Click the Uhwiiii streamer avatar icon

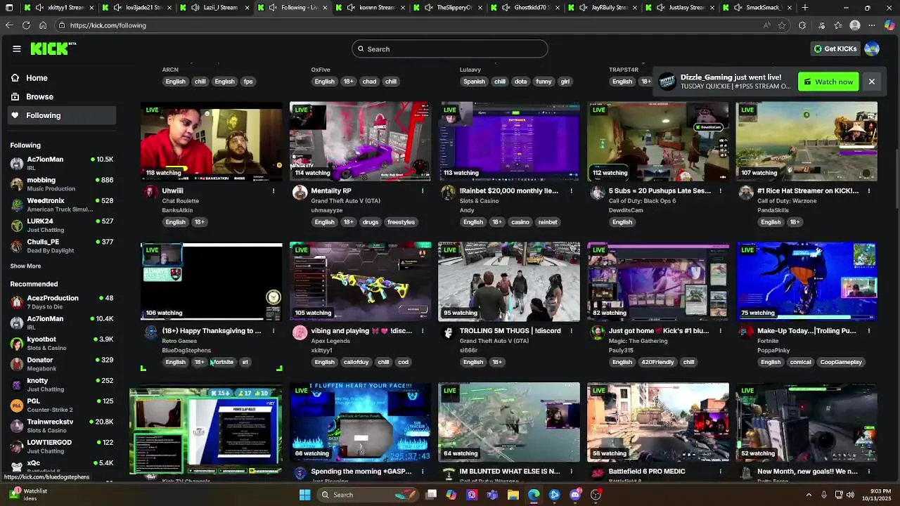click(x=151, y=192)
